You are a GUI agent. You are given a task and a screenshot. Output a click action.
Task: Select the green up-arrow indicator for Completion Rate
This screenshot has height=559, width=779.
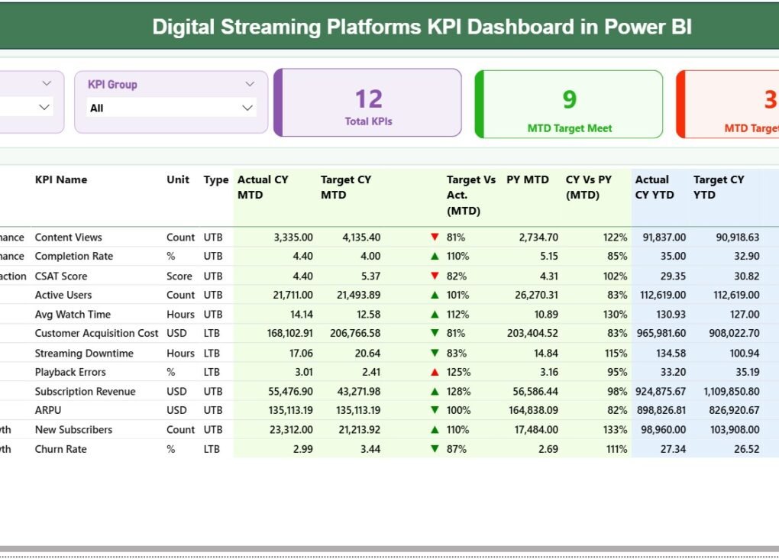(x=435, y=256)
